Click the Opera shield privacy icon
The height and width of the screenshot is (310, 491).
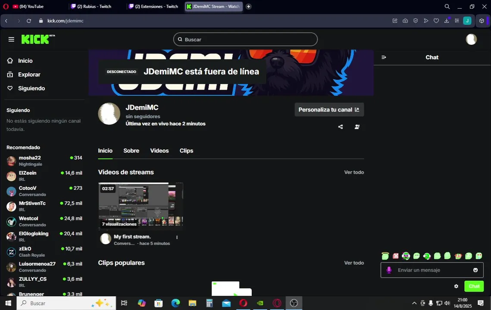416,21
